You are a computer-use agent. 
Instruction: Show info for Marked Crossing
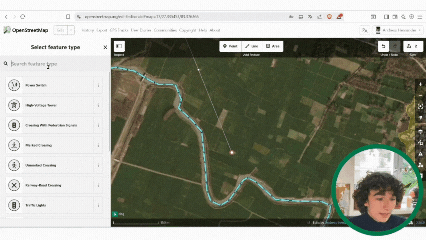(x=98, y=145)
